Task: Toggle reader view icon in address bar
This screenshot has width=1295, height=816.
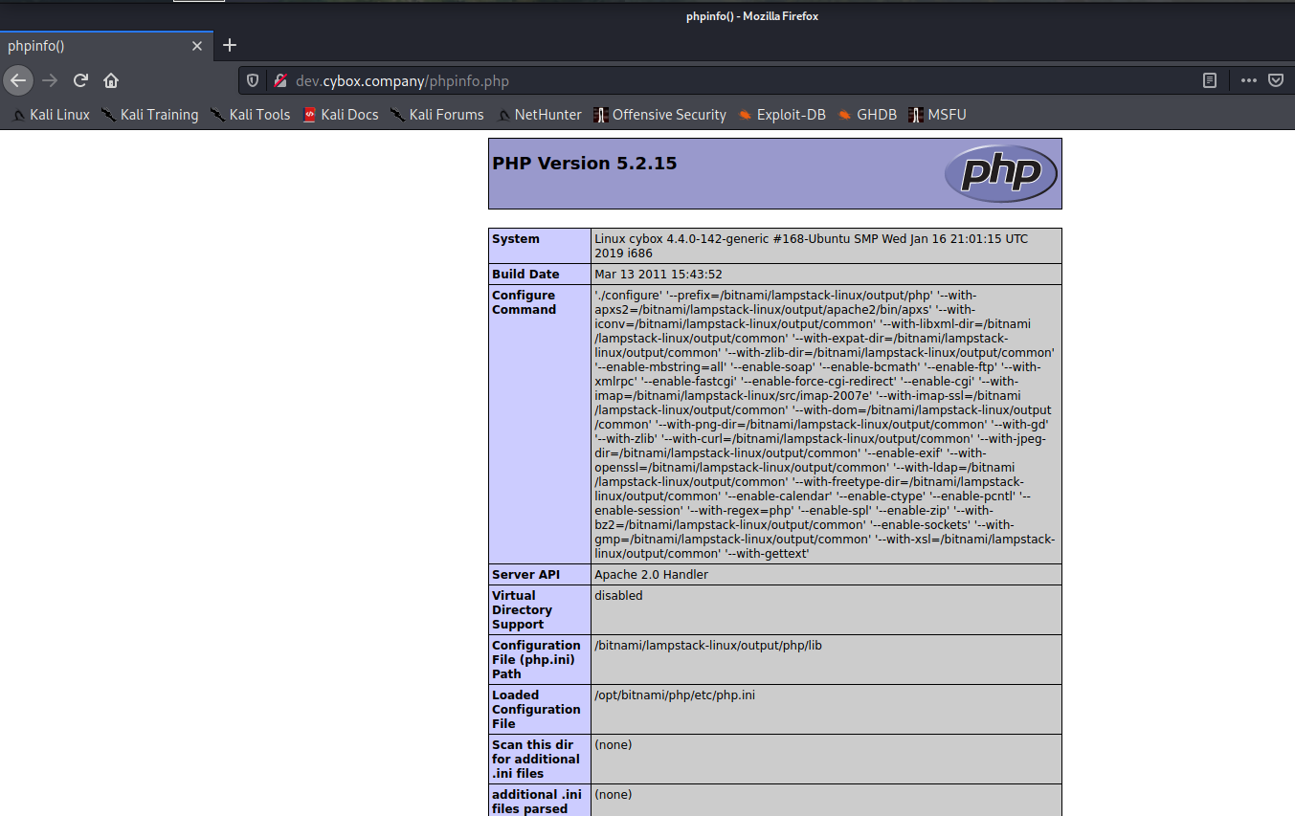Action: click(1210, 80)
